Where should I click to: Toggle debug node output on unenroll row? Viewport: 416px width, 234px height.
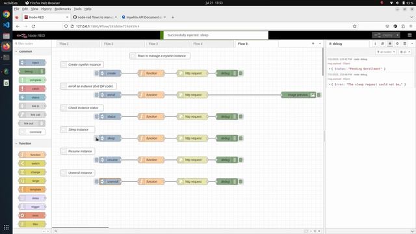pos(241,182)
